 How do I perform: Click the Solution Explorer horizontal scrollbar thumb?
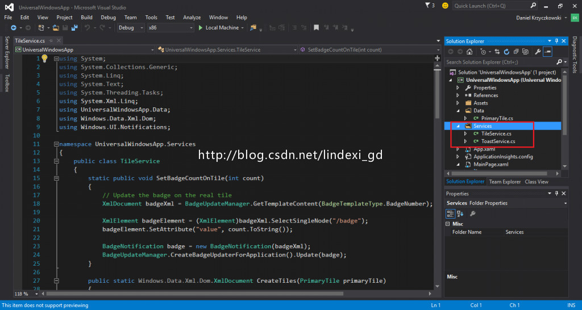click(500, 173)
